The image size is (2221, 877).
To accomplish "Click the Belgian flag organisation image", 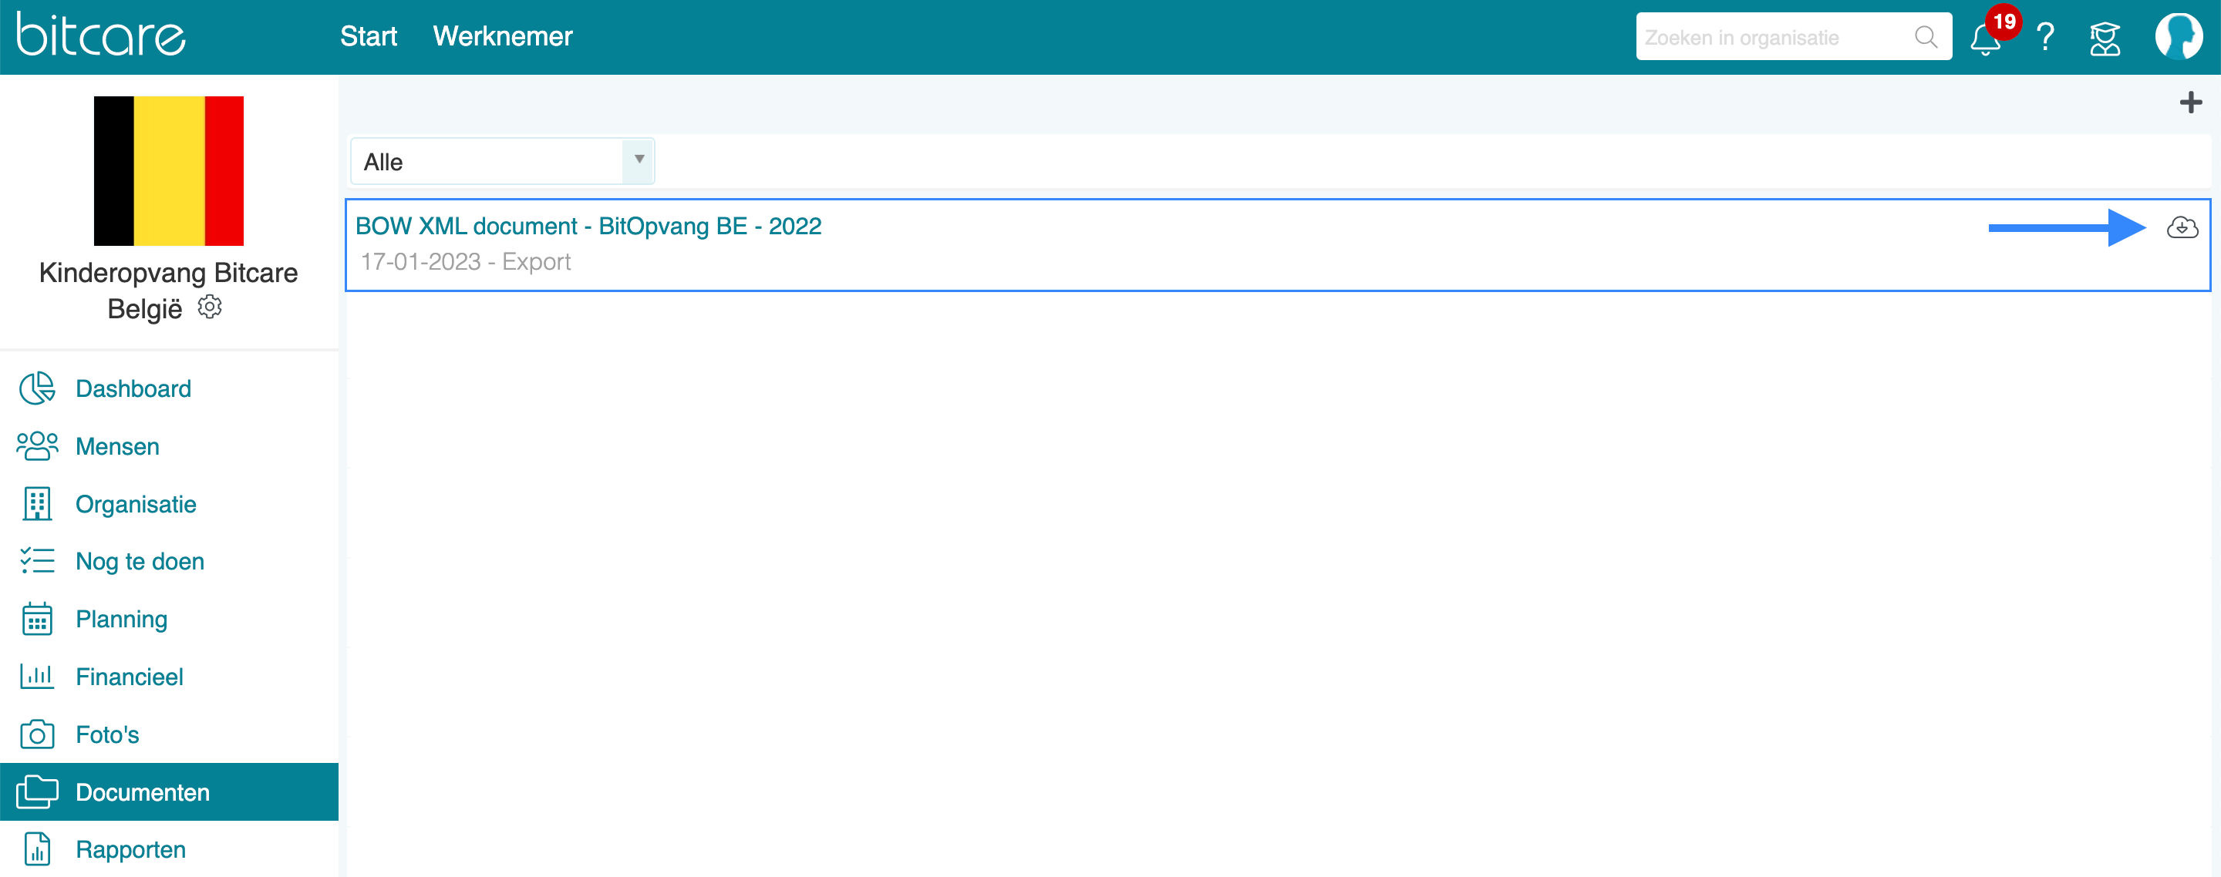I will tap(168, 170).
